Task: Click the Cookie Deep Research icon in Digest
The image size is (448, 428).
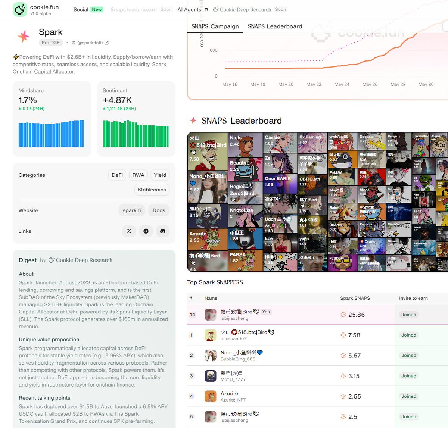Action: (52, 260)
